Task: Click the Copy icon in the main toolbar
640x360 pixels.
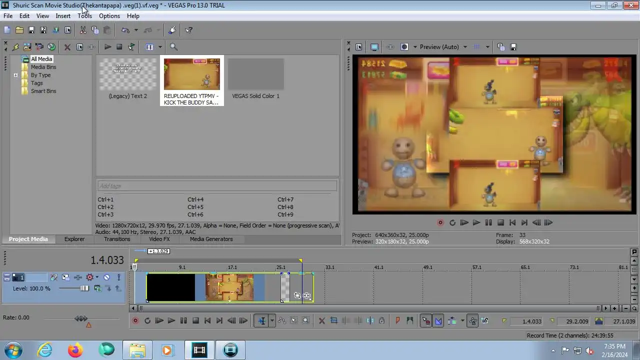Action: coord(95,30)
